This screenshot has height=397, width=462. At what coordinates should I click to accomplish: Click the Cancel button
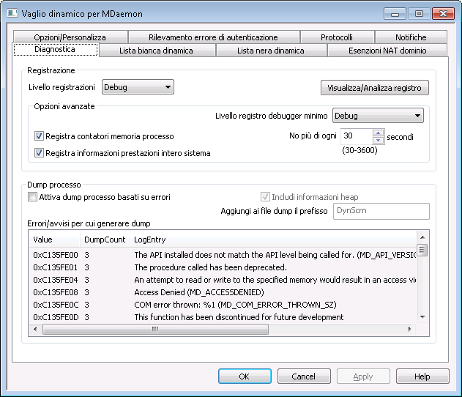(x=304, y=376)
